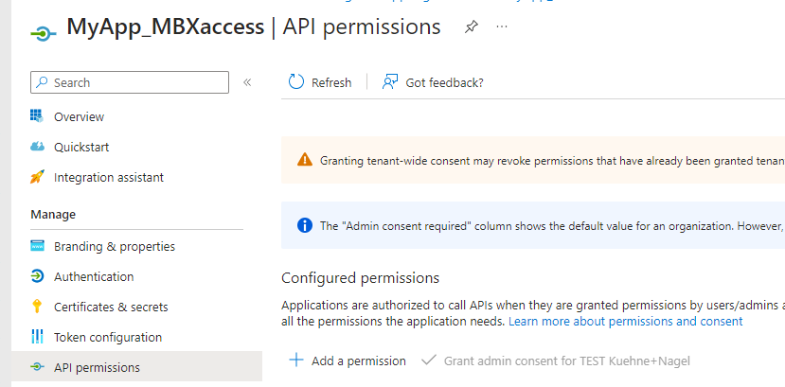Click the Certificates & secrets key icon
The height and width of the screenshot is (387, 785).
point(38,307)
